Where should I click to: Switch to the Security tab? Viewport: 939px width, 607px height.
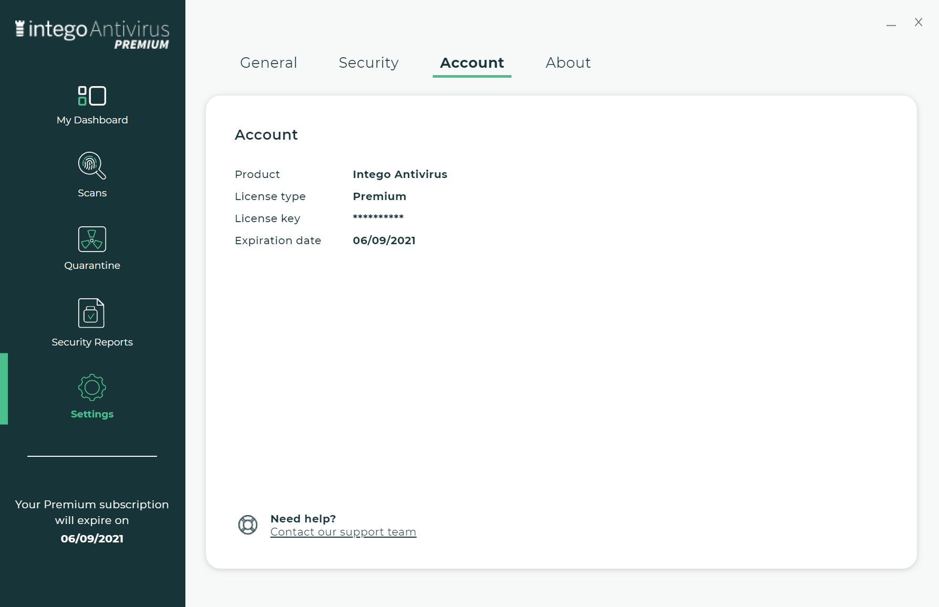click(369, 62)
